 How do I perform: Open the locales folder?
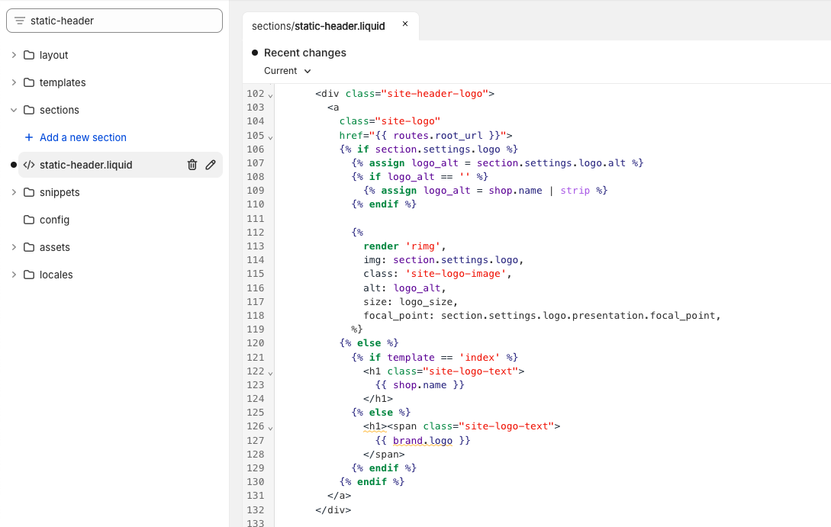pyautogui.click(x=56, y=275)
